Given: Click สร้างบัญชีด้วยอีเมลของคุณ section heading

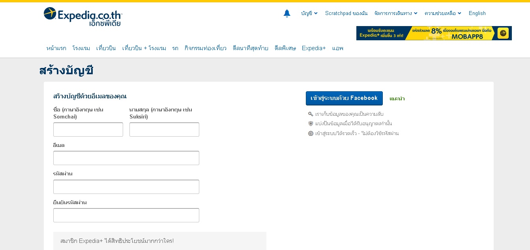Looking at the screenshot, I should coord(90,96).
